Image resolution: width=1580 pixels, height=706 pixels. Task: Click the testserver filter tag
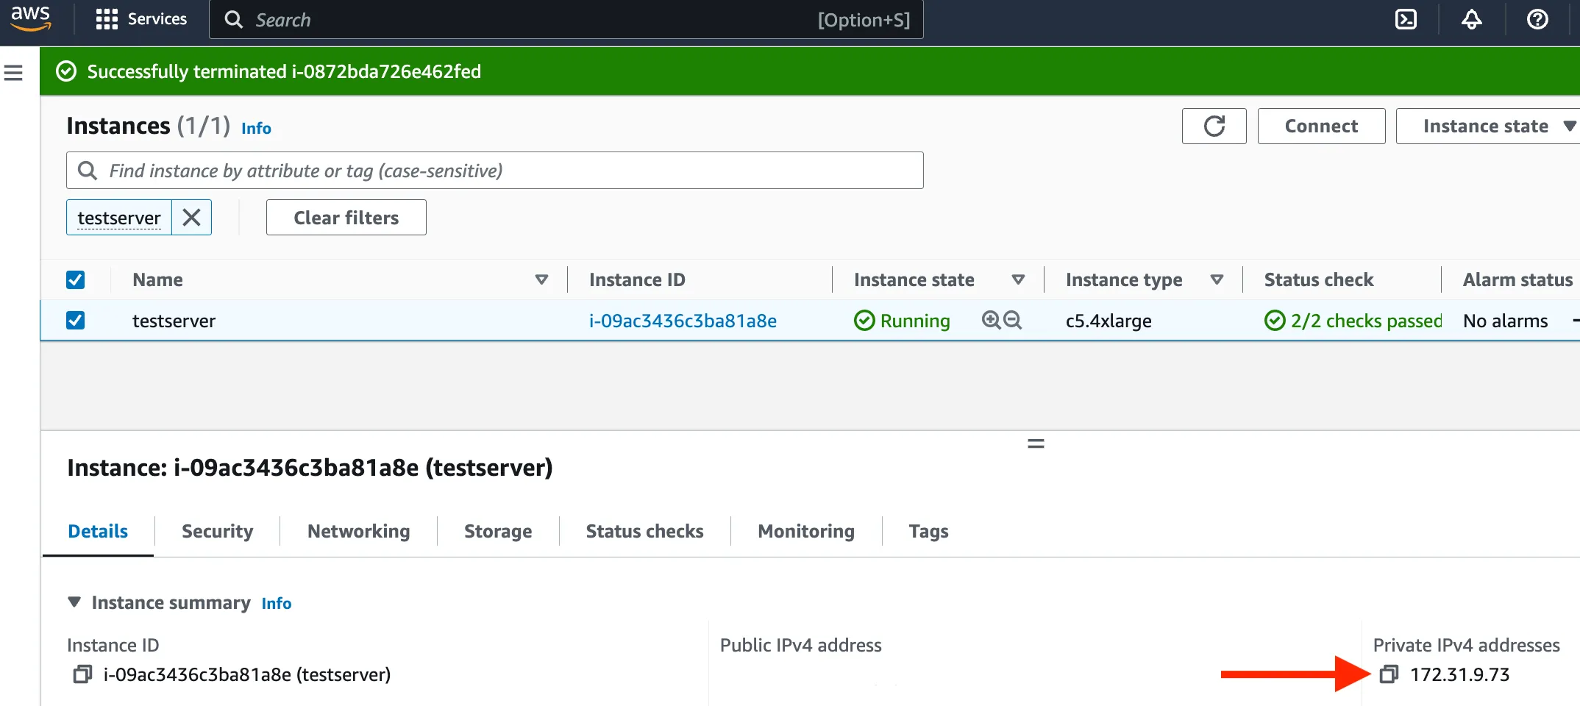click(x=119, y=218)
